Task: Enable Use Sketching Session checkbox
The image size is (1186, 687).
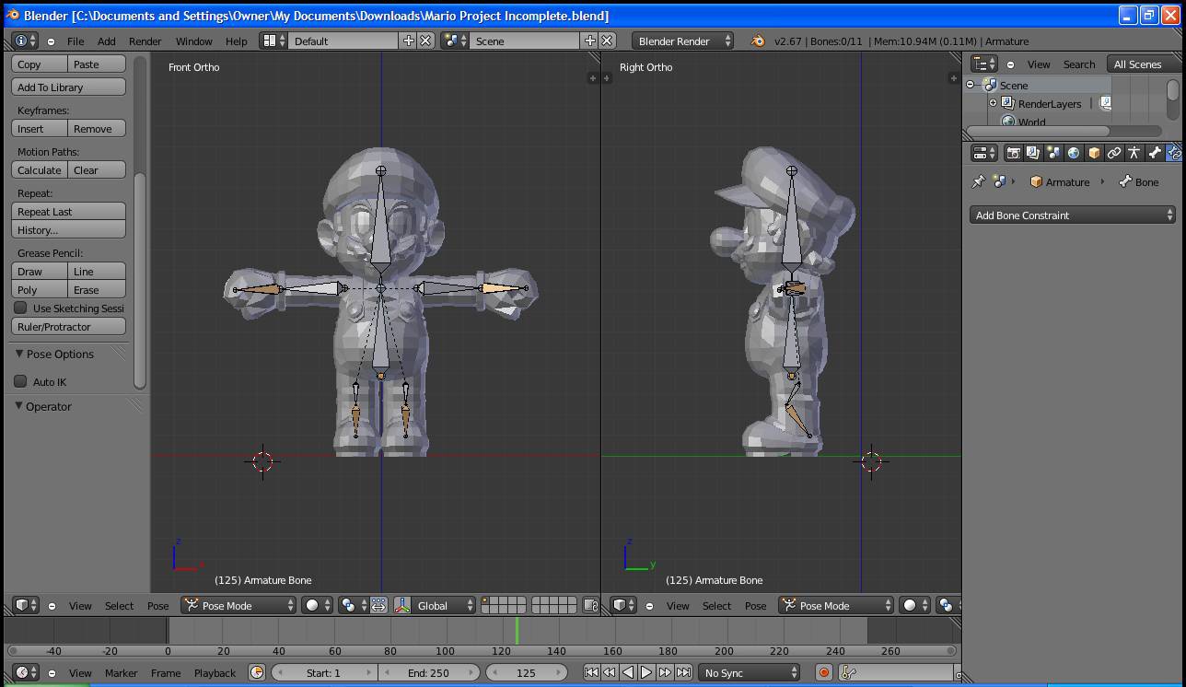Action: (20, 308)
